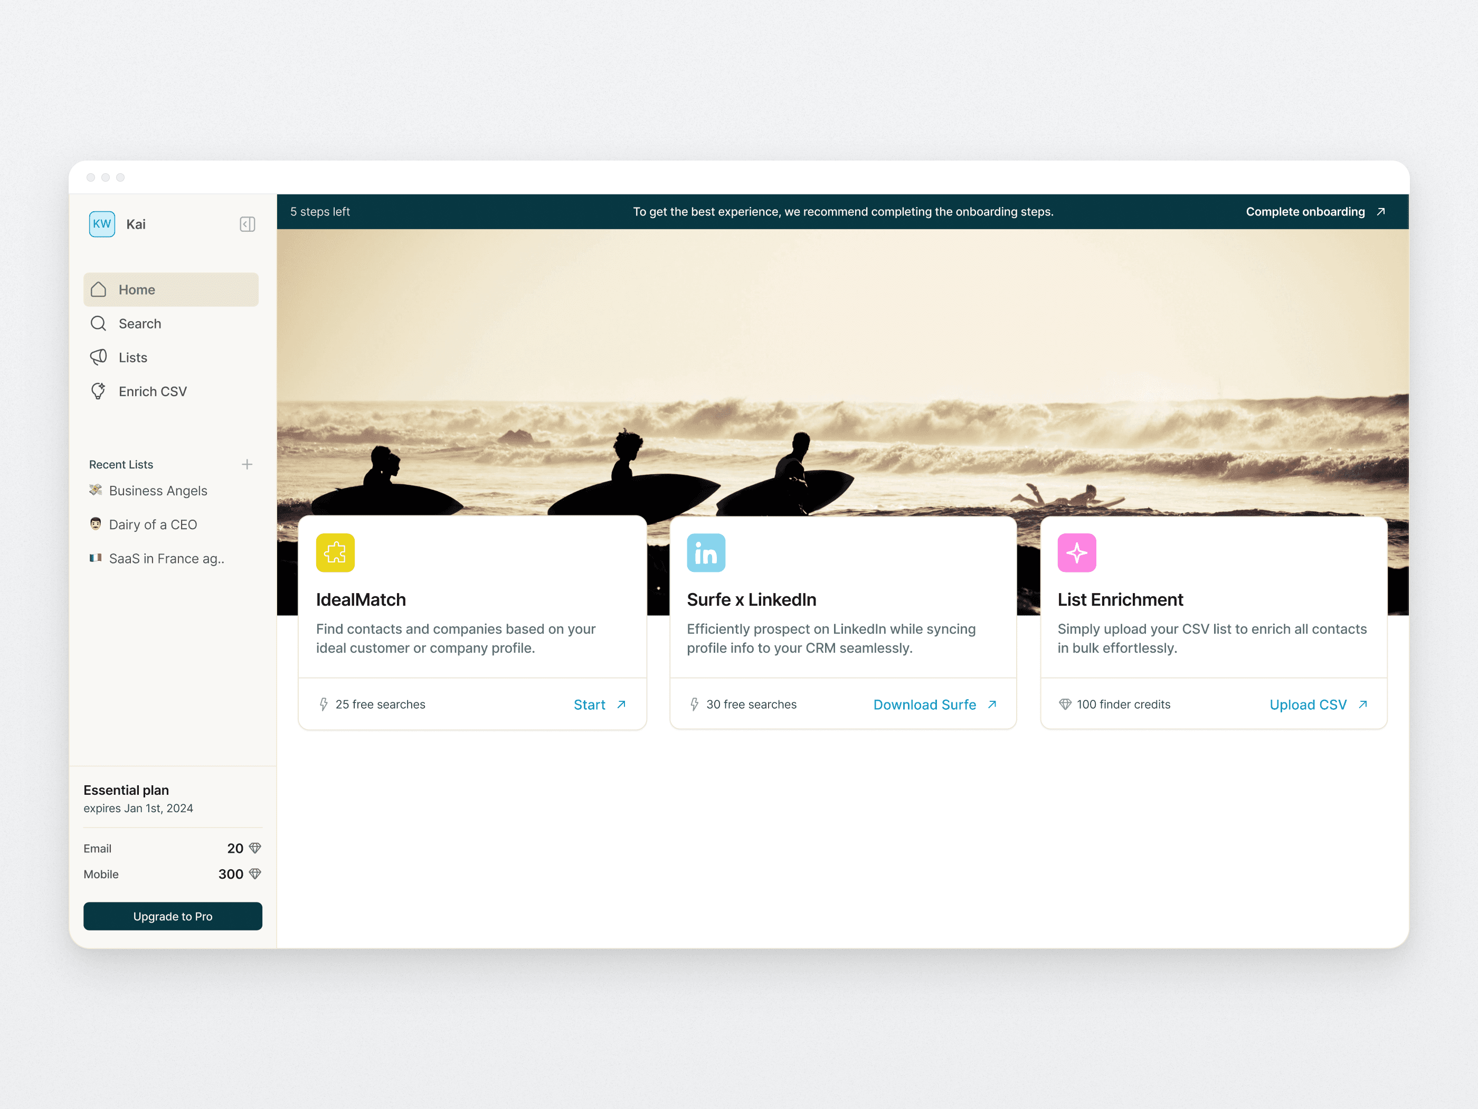The image size is (1478, 1109).
Task: Click the Mobile credits diamond icon
Action: coord(254,873)
